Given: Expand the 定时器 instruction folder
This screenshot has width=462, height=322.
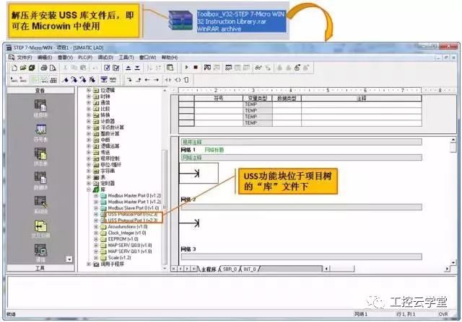Looking at the screenshot, I should pos(89,183).
